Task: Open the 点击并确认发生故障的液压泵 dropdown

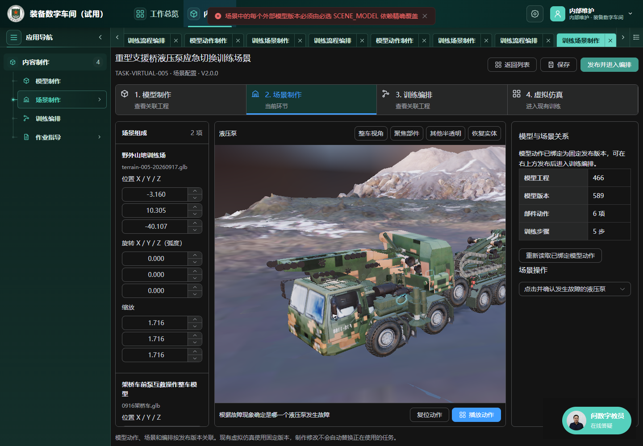Action: (575, 289)
